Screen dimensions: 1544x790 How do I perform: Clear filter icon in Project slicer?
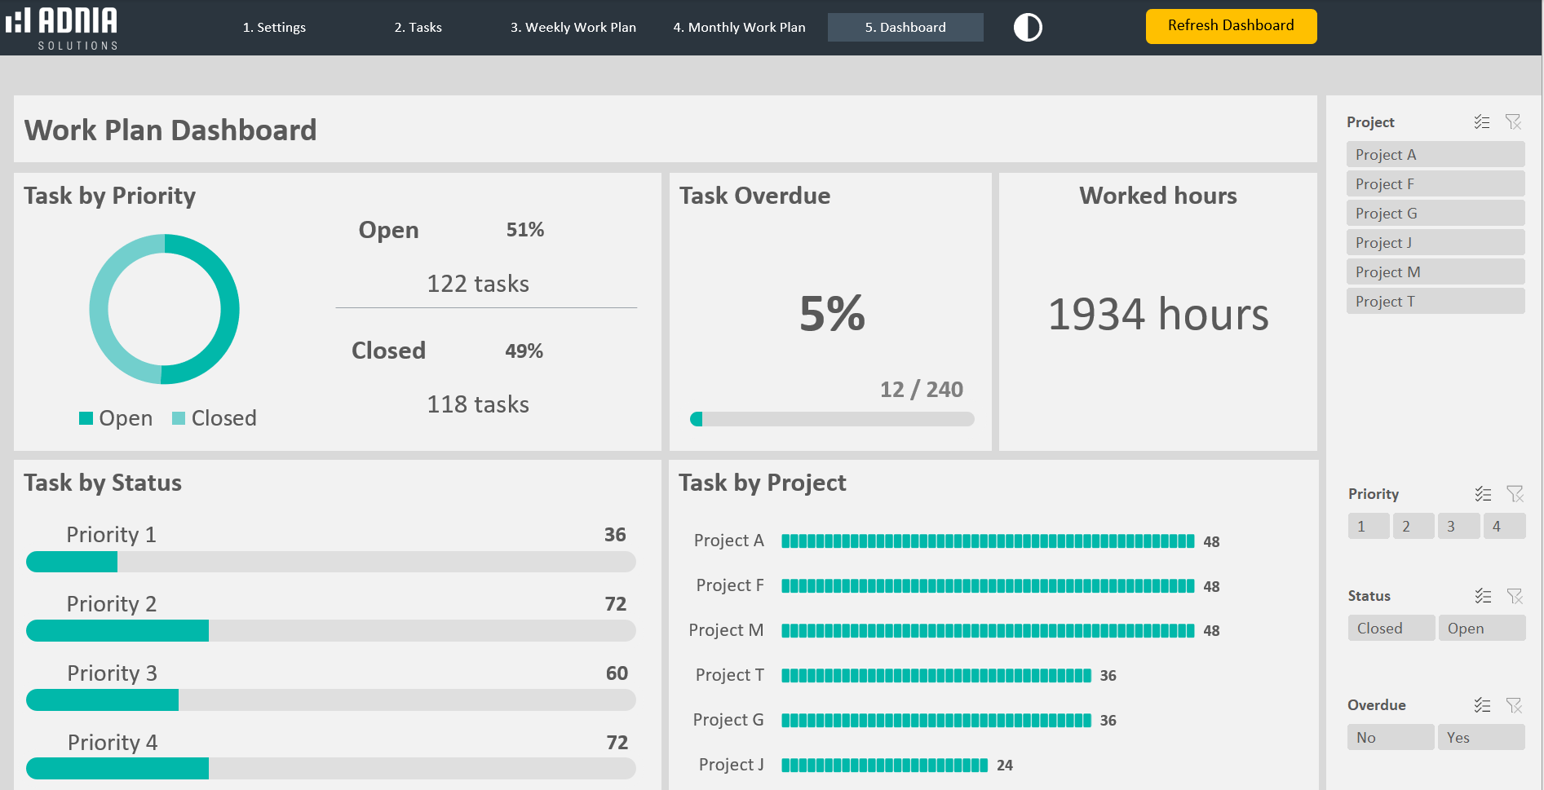coord(1513,122)
